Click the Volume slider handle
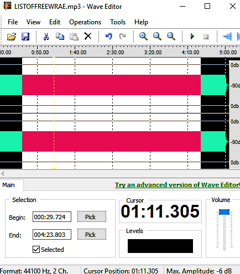Screen dimensions: 240x274 (x=224, y=212)
